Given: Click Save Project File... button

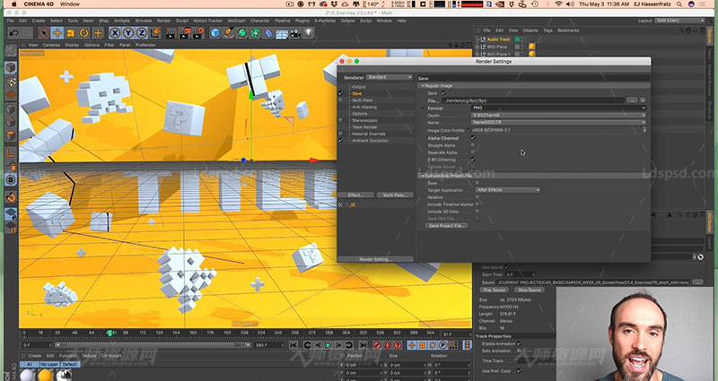Looking at the screenshot, I should tap(446, 226).
